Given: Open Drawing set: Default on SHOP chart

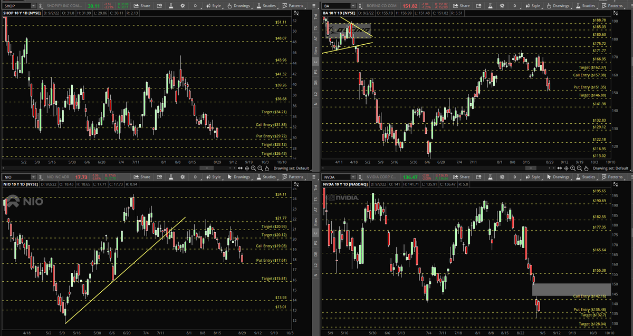Looking at the screenshot, I should tap(291, 169).
